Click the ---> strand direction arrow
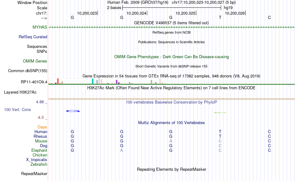 pos(44,18)
